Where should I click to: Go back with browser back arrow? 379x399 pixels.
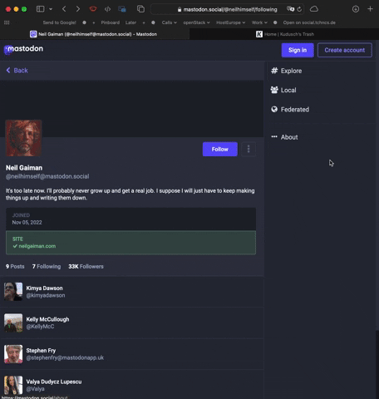[x=64, y=9]
